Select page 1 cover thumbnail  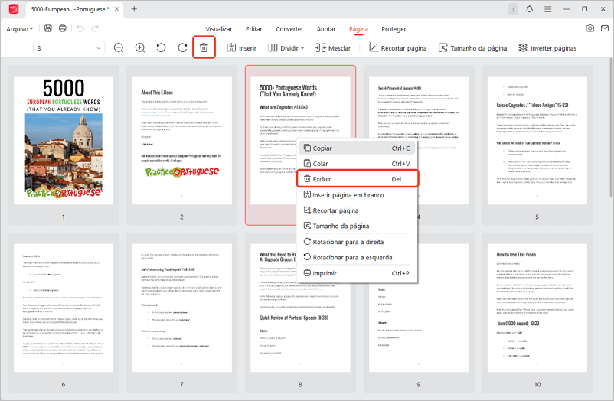coord(64,140)
